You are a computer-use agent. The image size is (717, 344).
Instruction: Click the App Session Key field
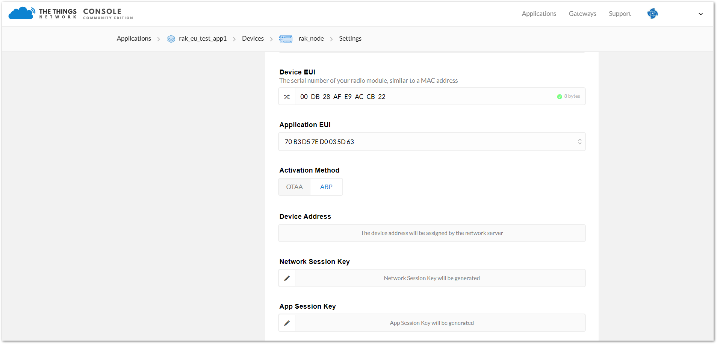pos(440,323)
